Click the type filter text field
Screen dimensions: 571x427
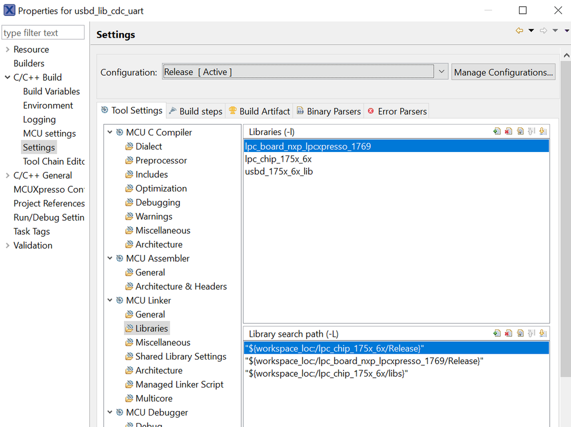tap(43, 33)
